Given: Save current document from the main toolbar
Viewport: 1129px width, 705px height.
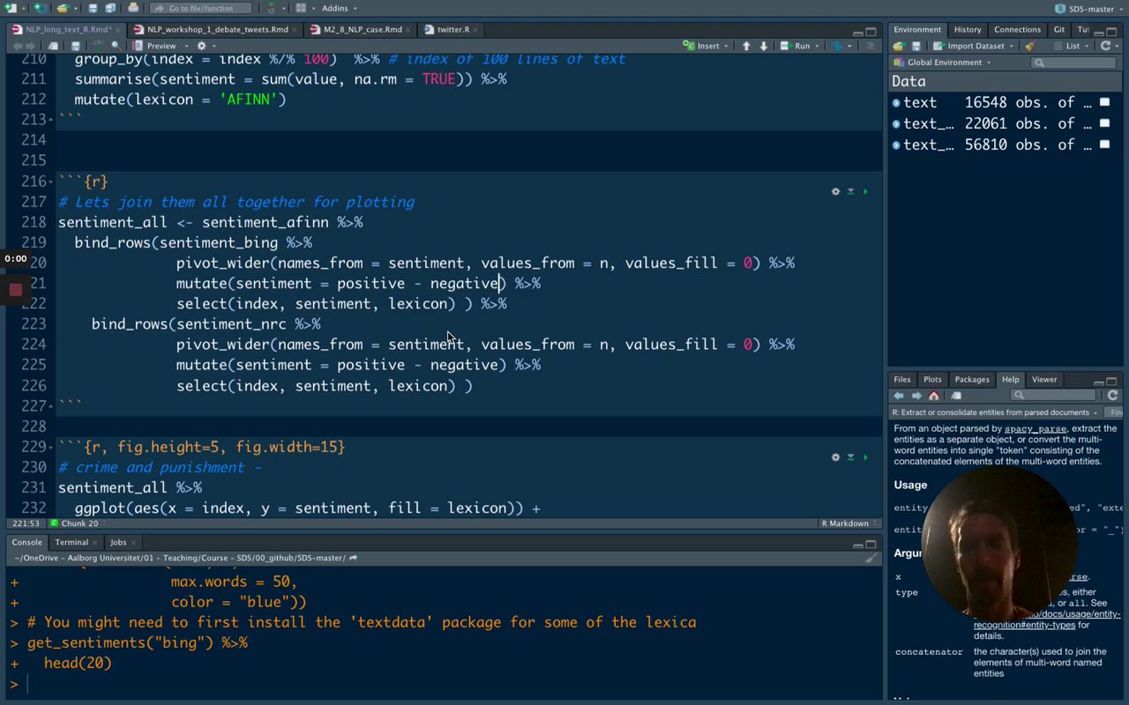Looking at the screenshot, I should click(x=93, y=8).
